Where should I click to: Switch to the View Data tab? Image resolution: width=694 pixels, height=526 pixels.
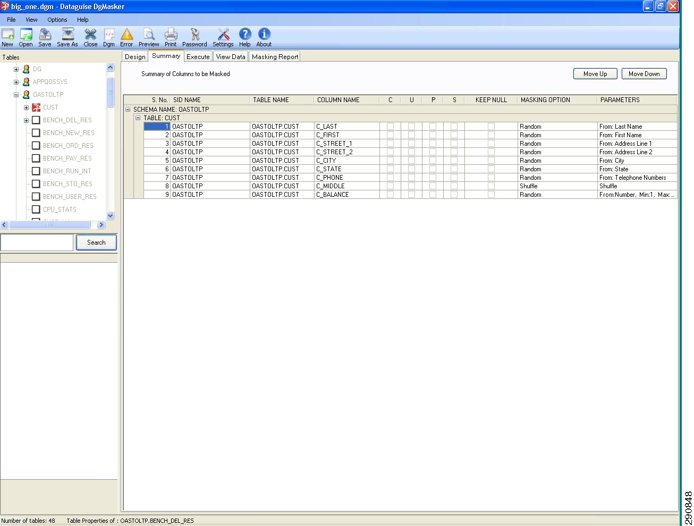[x=231, y=57]
